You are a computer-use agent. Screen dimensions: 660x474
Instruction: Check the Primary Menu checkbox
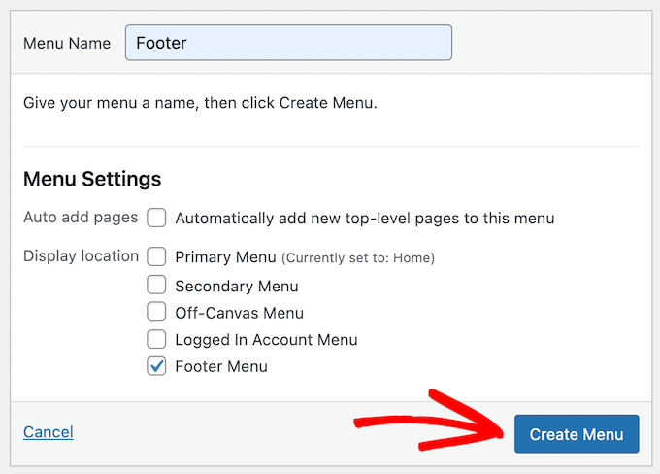click(156, 257)
